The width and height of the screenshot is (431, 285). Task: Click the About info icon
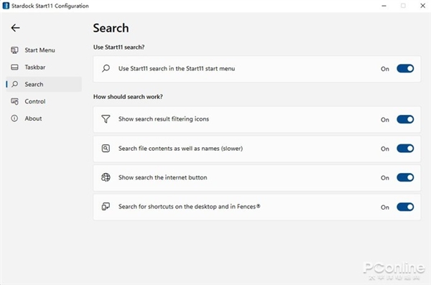coord(14,118)
